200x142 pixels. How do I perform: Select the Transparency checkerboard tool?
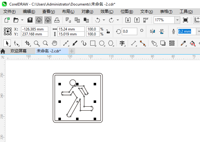pos(172,43)
